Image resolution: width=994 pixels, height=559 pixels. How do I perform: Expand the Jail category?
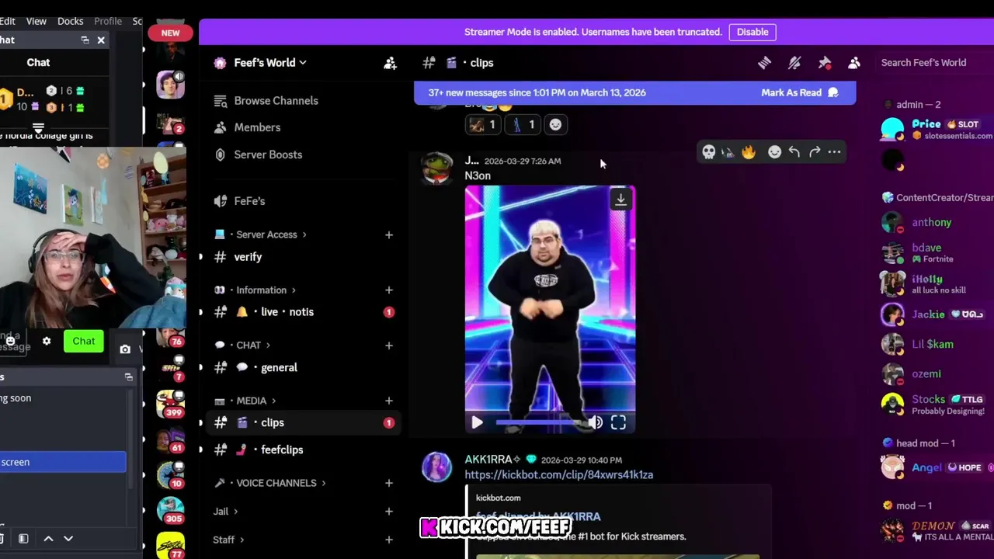[x=225, y=512]
